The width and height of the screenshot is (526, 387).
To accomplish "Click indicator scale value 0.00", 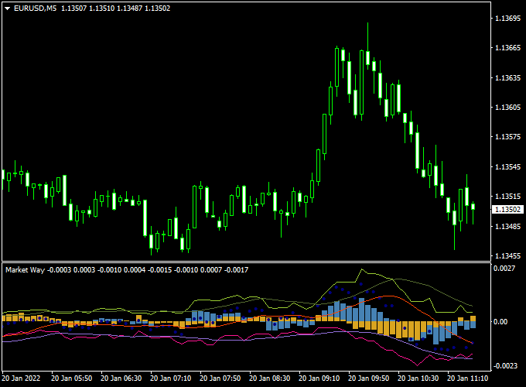I will tap(500, 321).
